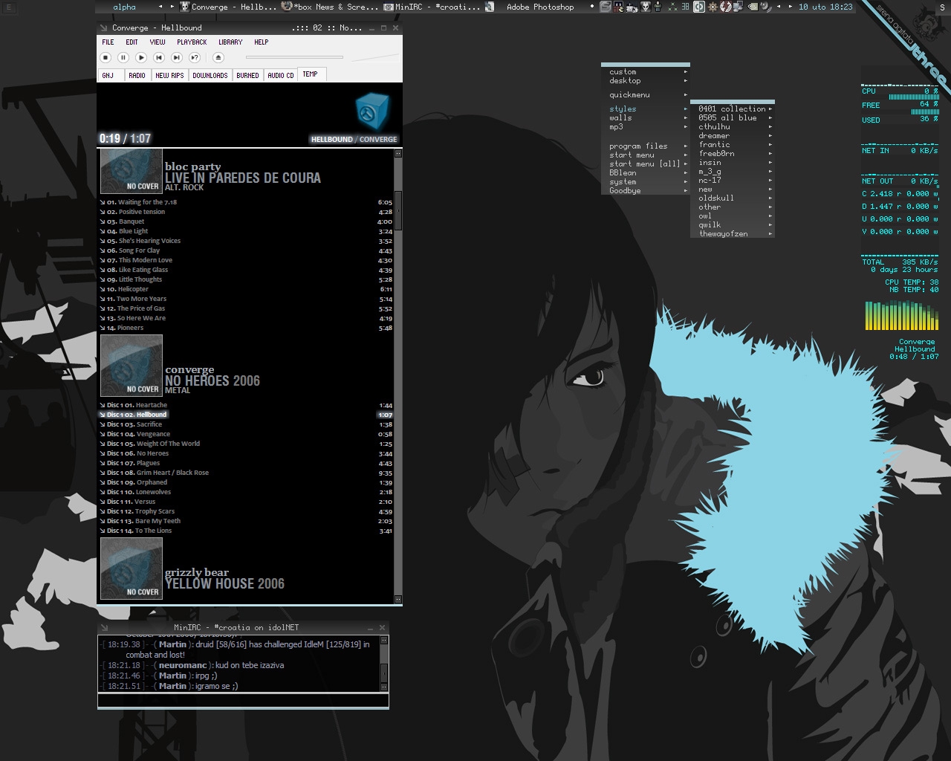Image resolution: width=951 pixels, height=761 pixels.
Task: Select track 'Banquet' in the playlist
Action: coord(246,221)
